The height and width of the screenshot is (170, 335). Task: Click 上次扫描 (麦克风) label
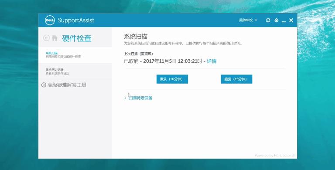point(138,54)
